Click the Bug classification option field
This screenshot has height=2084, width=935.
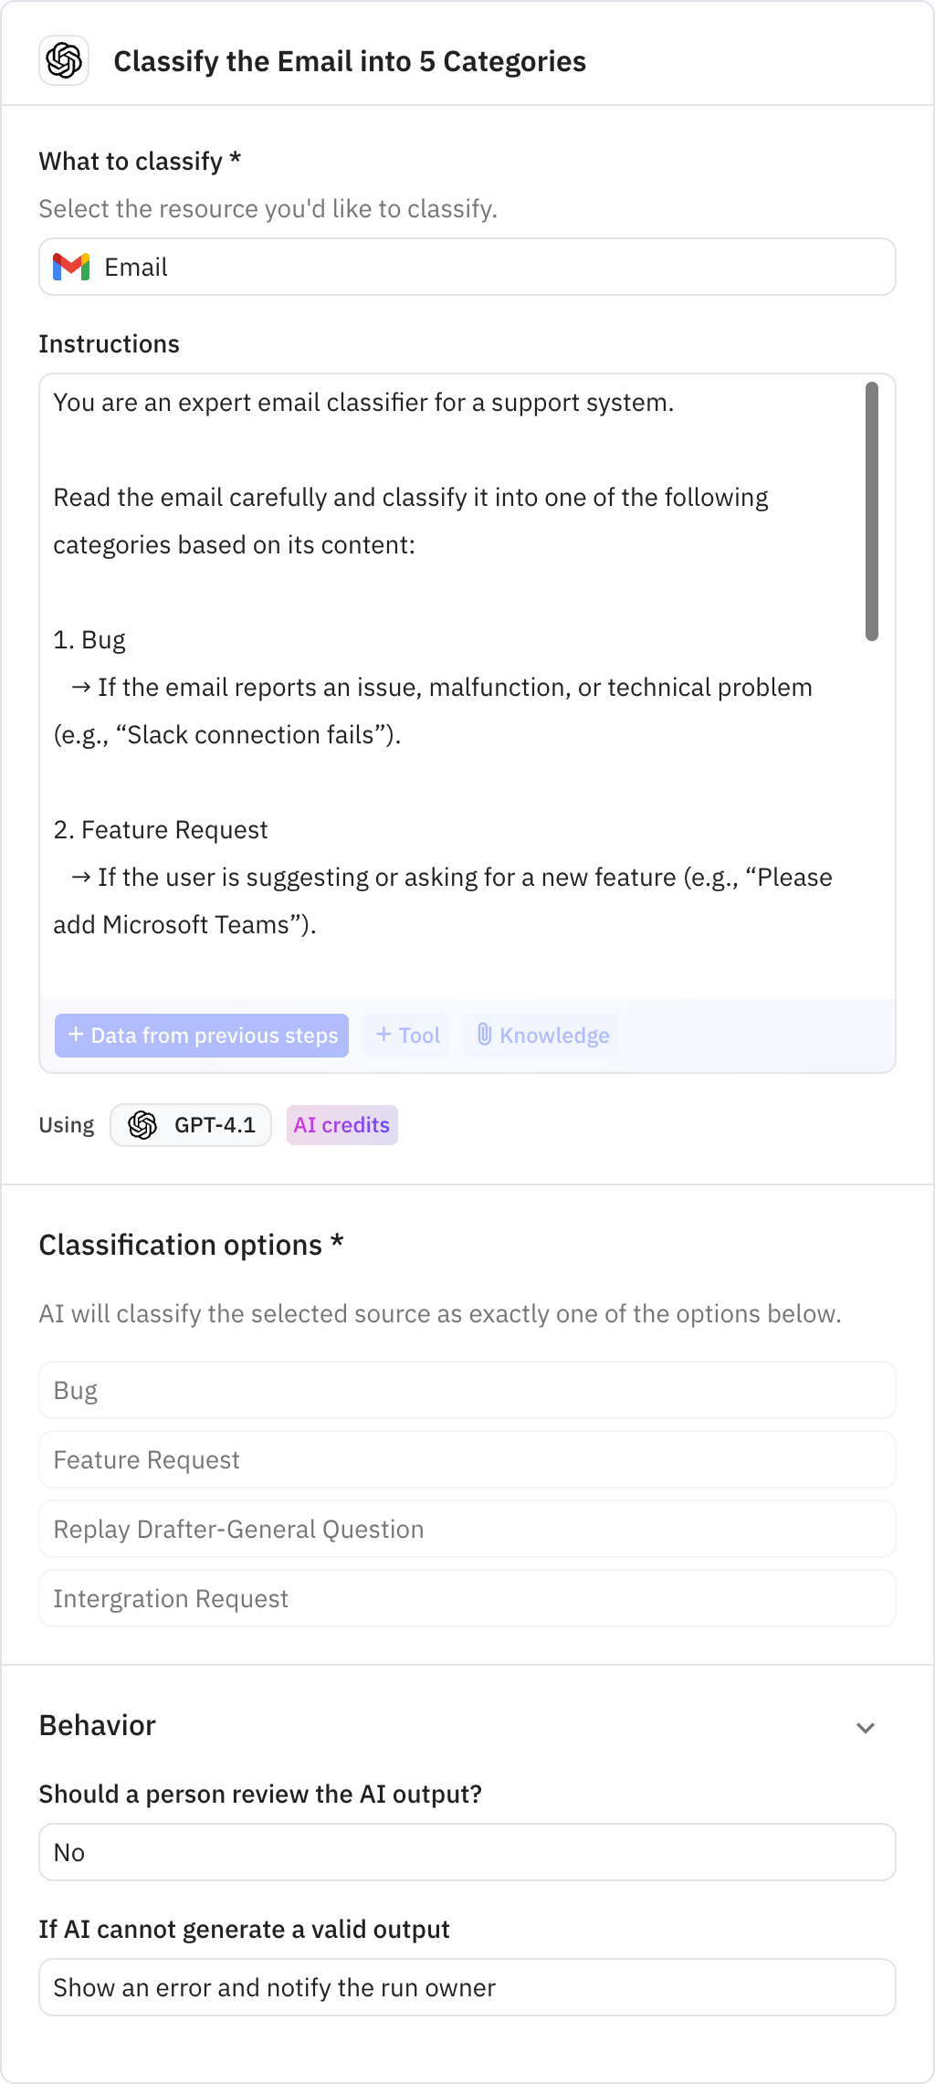pos(467,1389)
